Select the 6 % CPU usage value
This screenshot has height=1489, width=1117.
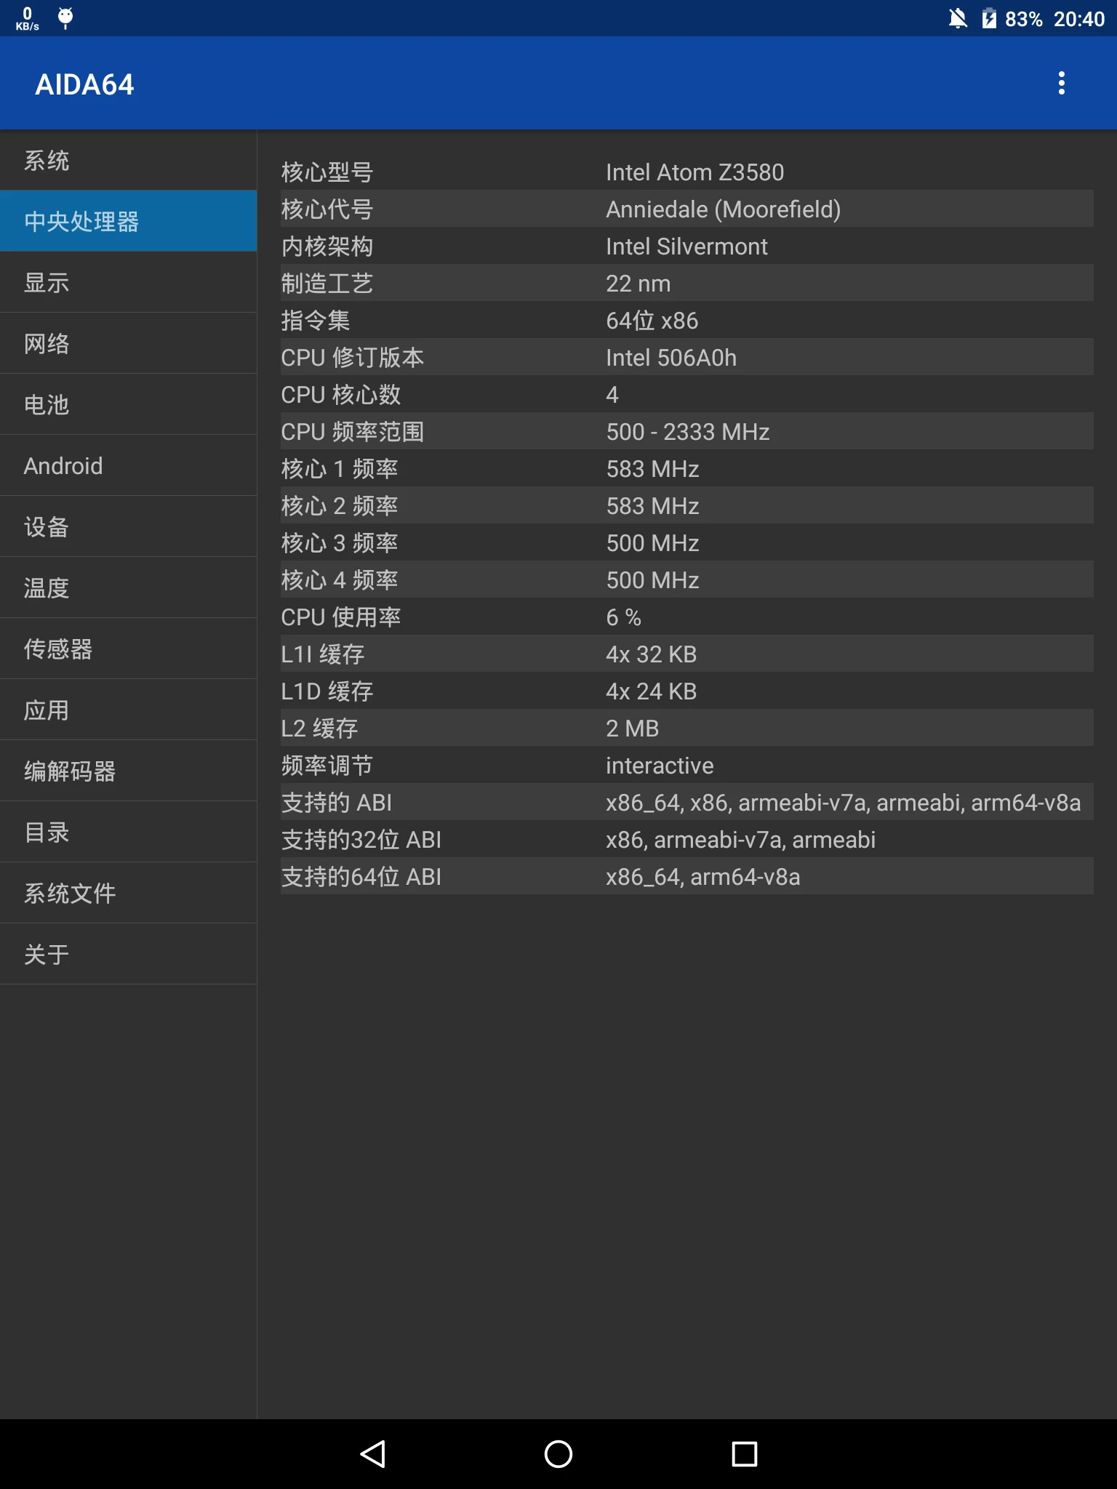623,617
